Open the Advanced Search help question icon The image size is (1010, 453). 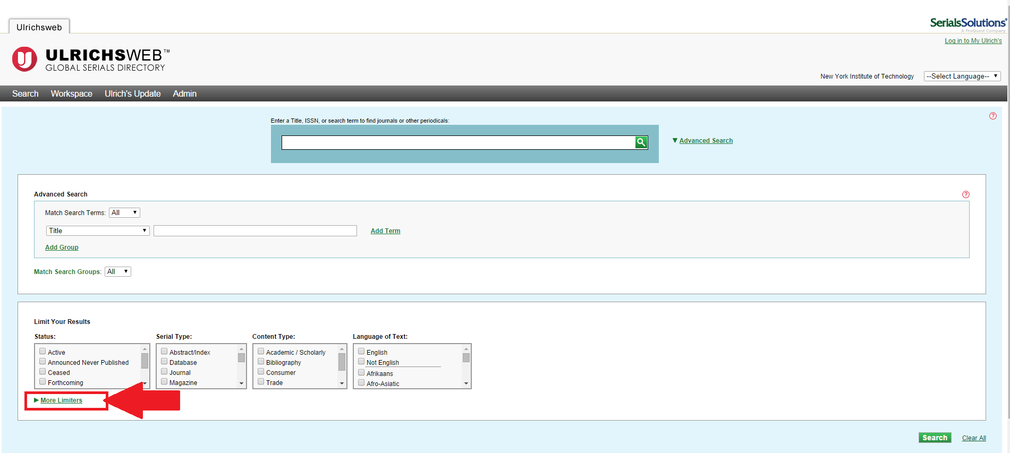965,194
